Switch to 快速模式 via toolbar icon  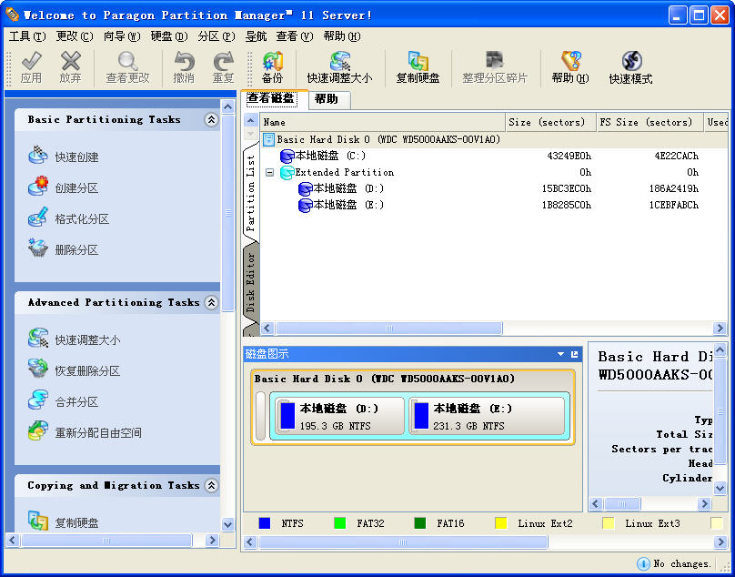[630, 67]
